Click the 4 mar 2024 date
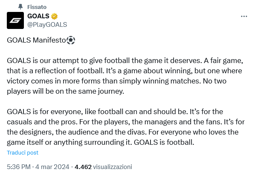This screenshot has width=255, height=175. (52, 167)
